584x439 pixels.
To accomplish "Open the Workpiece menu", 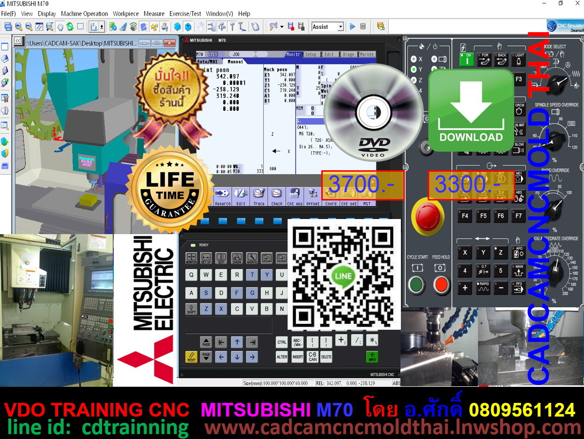I will tap(125, 14).
